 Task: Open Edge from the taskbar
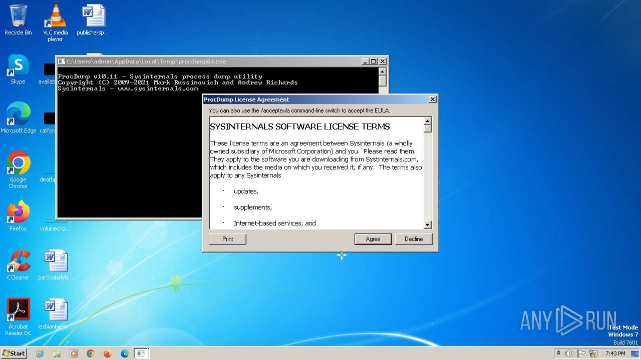(x=125, y=353)
